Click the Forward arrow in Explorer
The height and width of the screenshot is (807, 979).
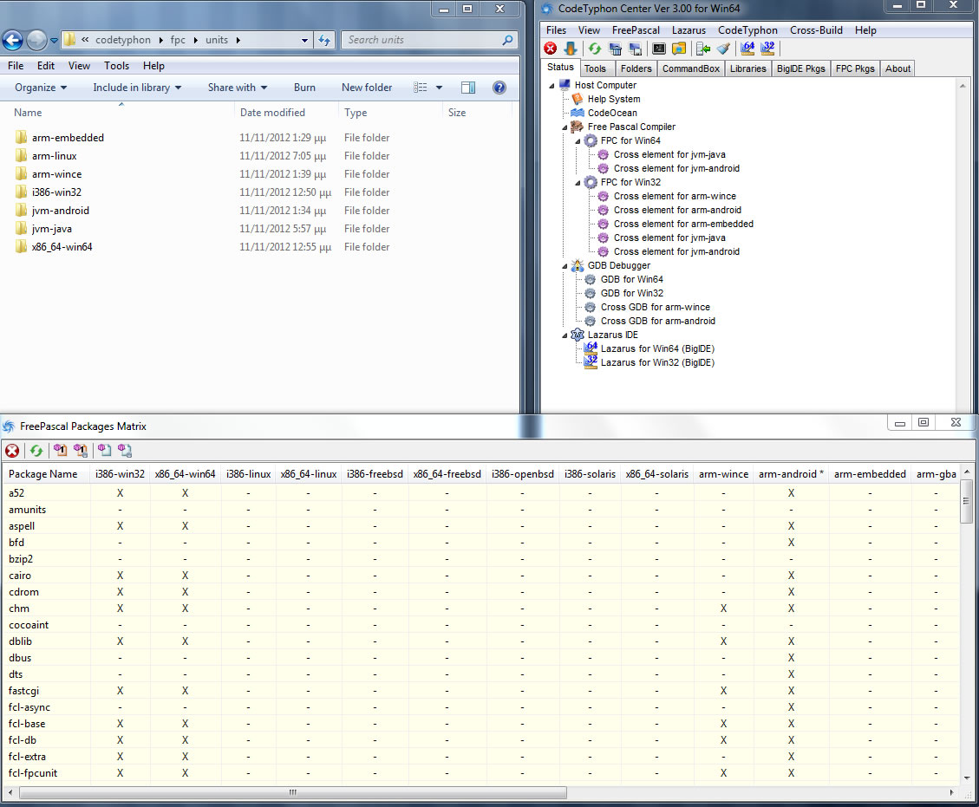[x=36, y=40]
